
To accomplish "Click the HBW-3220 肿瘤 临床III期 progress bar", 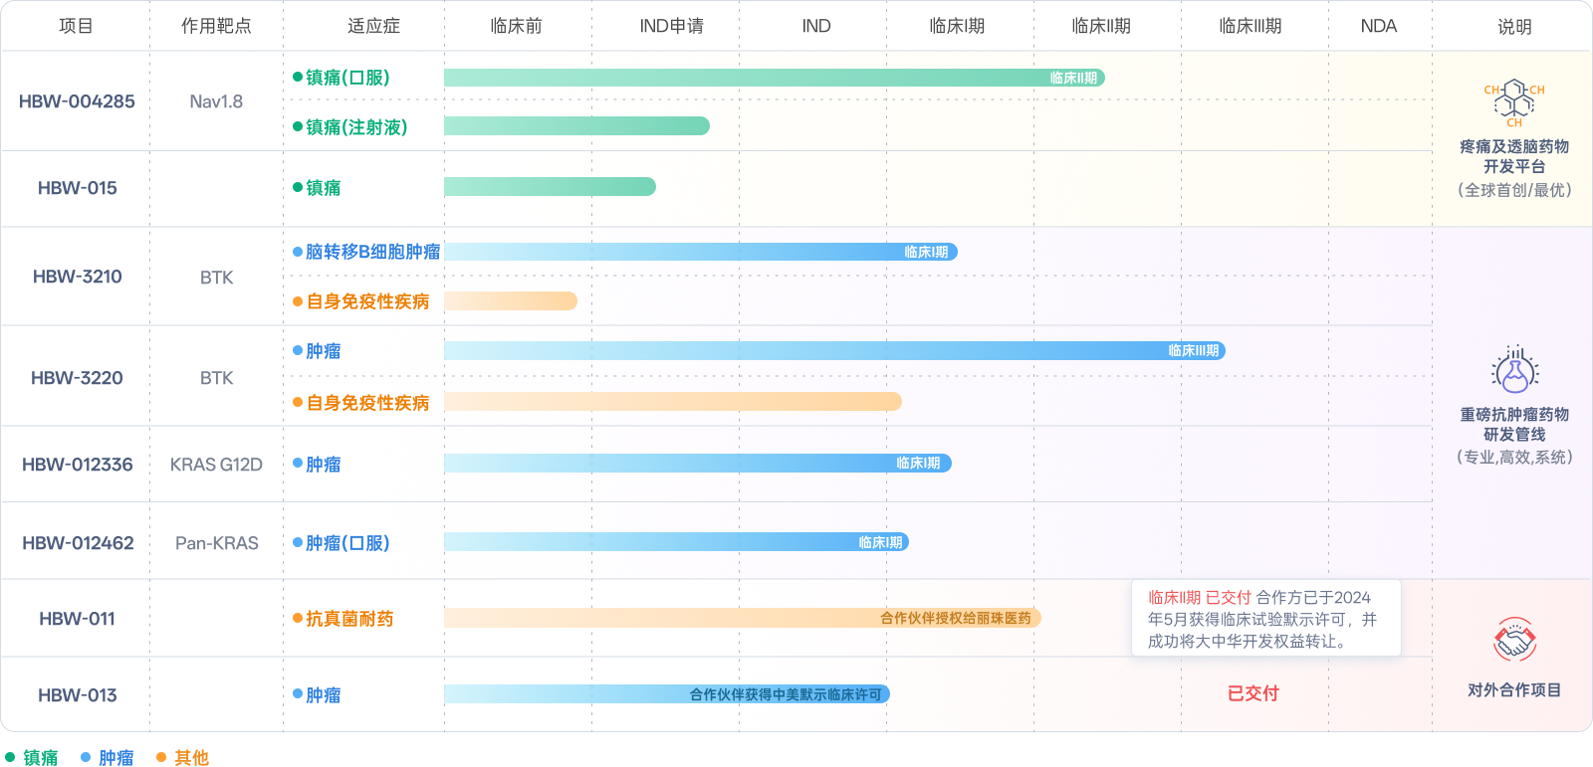I will pos(833,350).
